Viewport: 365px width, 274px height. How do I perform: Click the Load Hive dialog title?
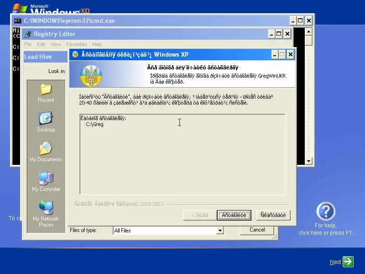38,57
